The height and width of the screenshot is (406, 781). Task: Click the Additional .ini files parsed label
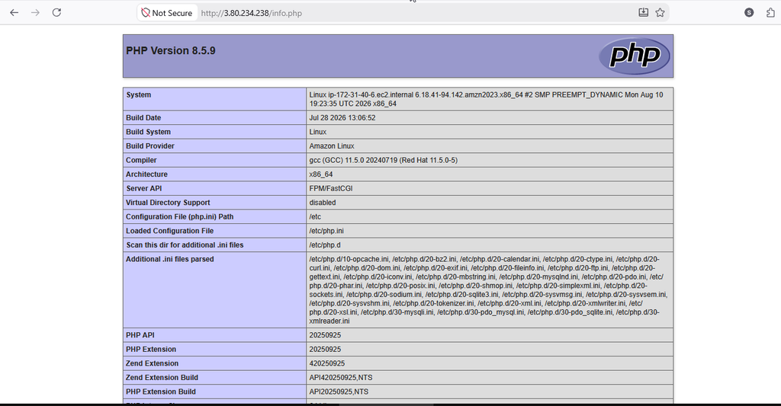(x=170, y=259)
